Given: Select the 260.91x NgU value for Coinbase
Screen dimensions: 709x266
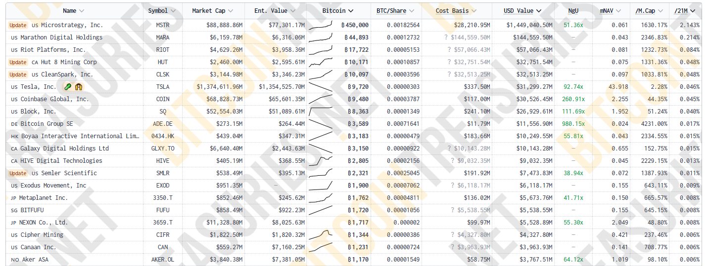Looking at the screenshot, I should (x=573, y=99).
